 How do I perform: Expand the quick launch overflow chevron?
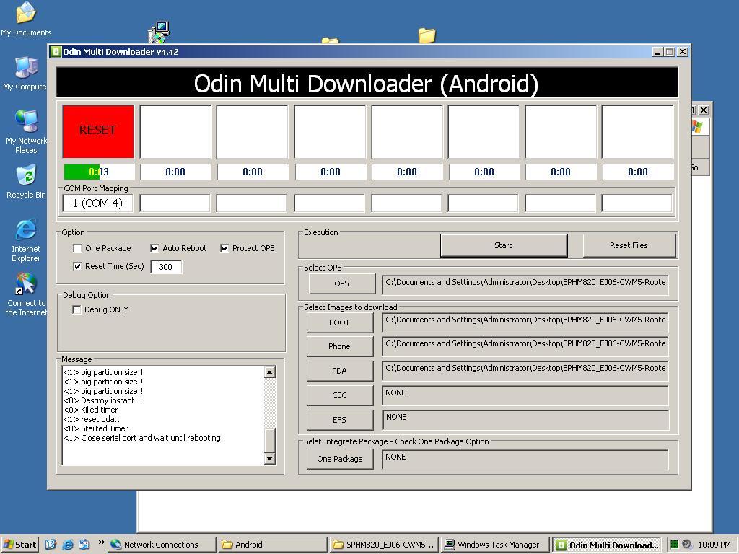pyautogui.click(x=101, y=542)
